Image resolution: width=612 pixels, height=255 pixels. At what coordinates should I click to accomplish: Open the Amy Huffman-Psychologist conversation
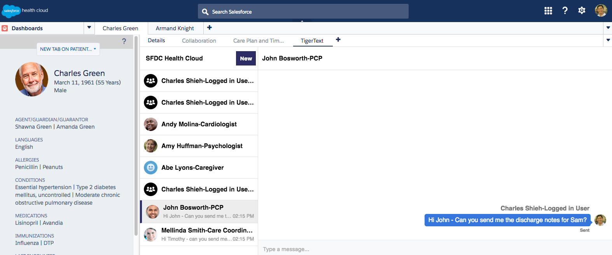pos(199,146)
